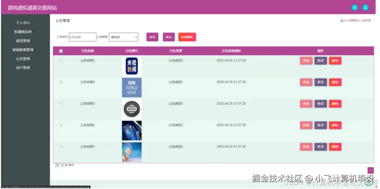Click 查看 for 公告名称4

[306, 82]
